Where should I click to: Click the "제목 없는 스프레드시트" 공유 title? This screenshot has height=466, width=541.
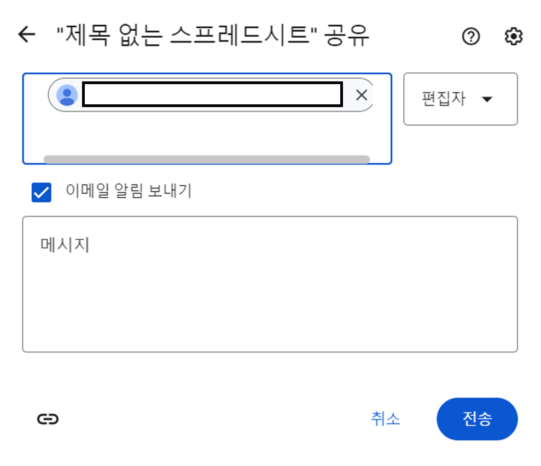tap(213, 35)
